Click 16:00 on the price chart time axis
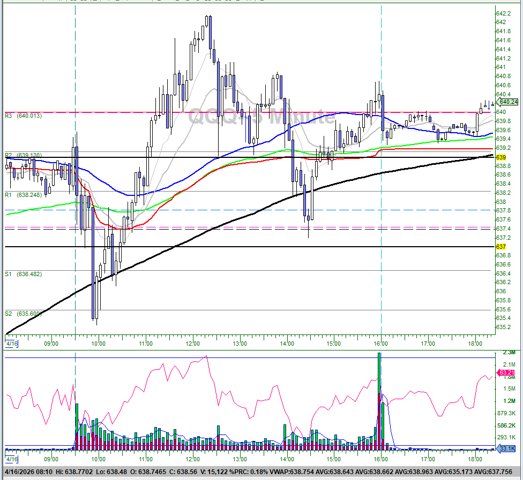The image size is (523, 480). click(x=381, y=344)
